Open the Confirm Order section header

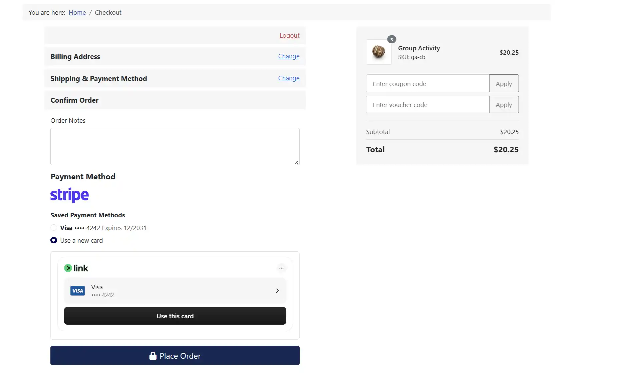coord(175,100)
